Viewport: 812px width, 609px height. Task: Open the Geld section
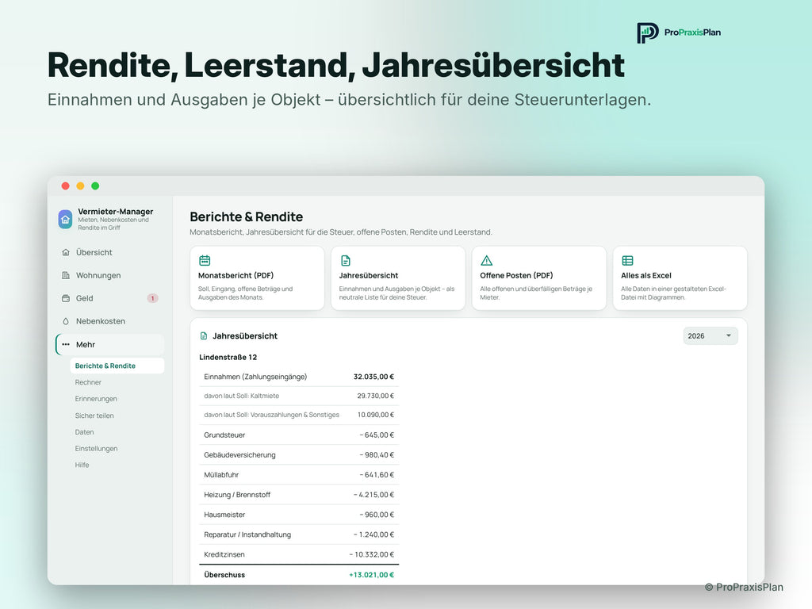tap(109, 298)
